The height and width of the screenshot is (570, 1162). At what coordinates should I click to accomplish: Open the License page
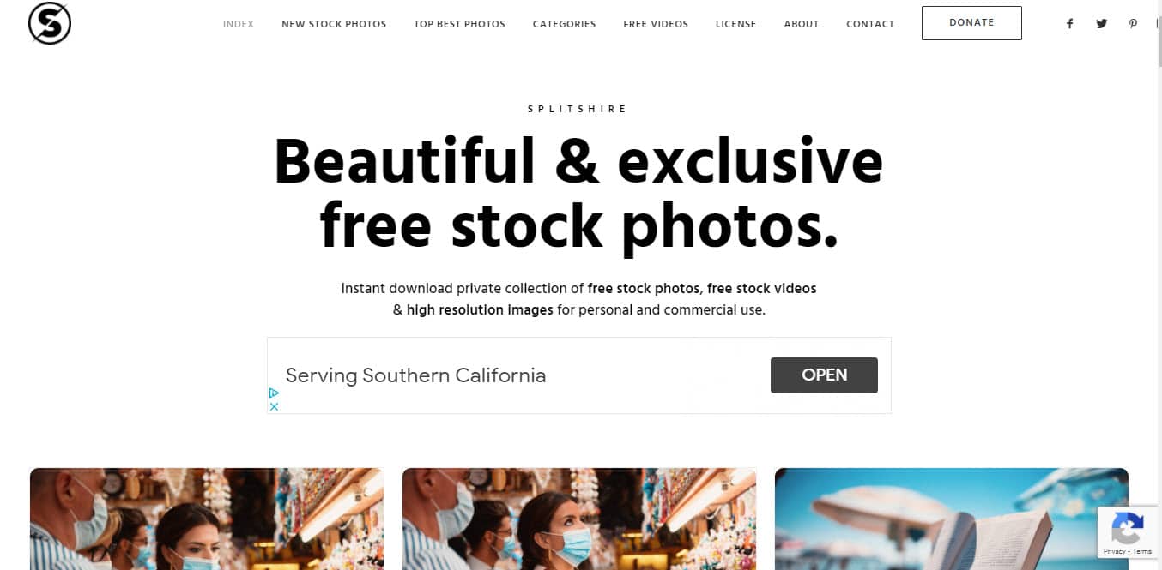736,24
